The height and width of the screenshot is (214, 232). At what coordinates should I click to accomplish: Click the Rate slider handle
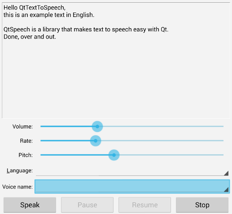[96, 141]
